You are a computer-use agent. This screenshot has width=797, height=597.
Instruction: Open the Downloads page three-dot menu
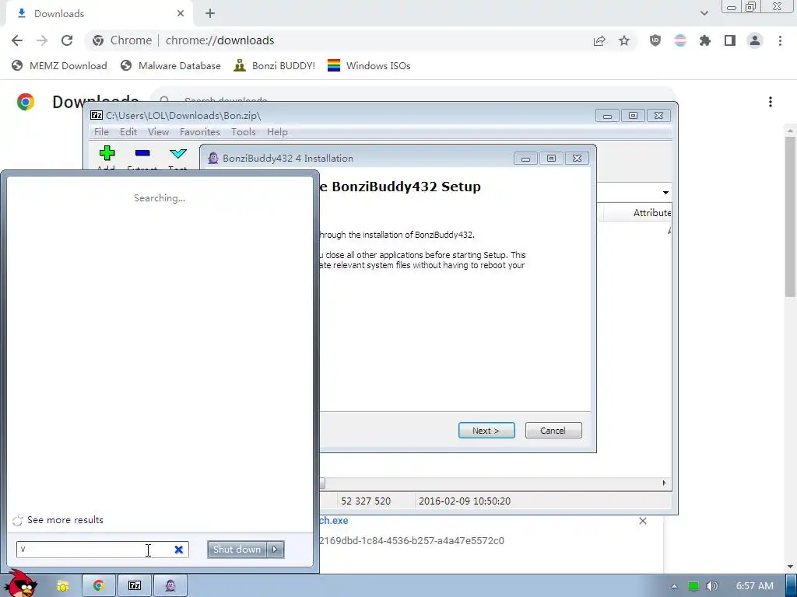click(771, 102)
